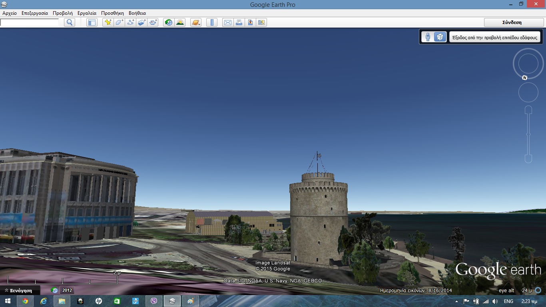Toggle the sidebar panel icon
546x307 pixels.
click(x=92, y=22)
